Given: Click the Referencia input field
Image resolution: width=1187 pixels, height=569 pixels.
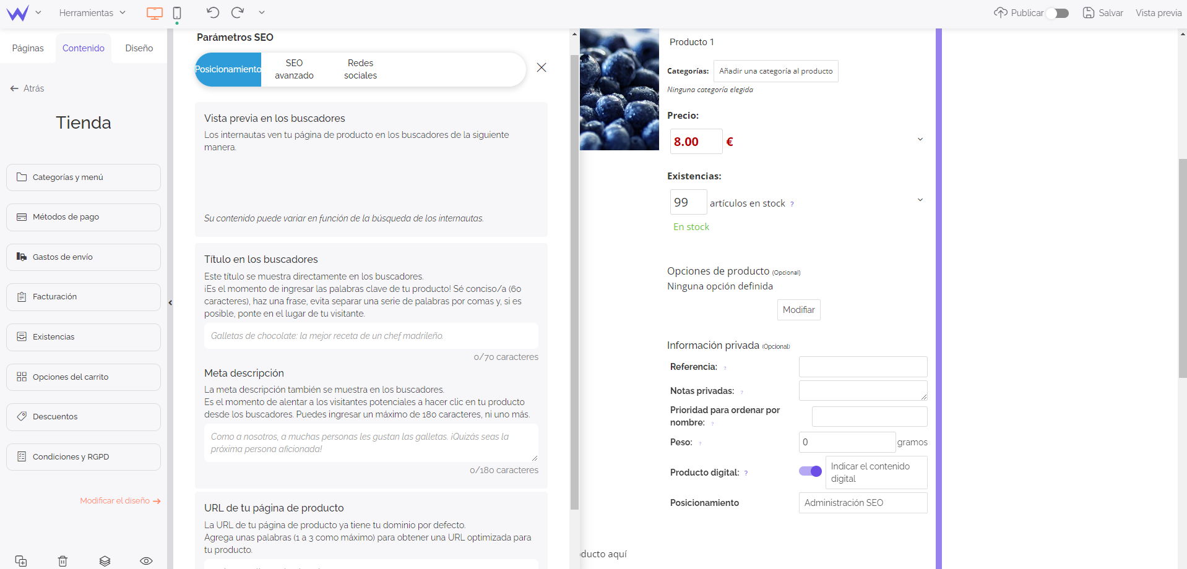Looking at the screenshot, I should click(863, 367).
